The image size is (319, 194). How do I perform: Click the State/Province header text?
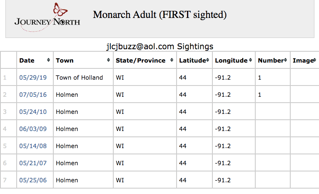(140, 60)
